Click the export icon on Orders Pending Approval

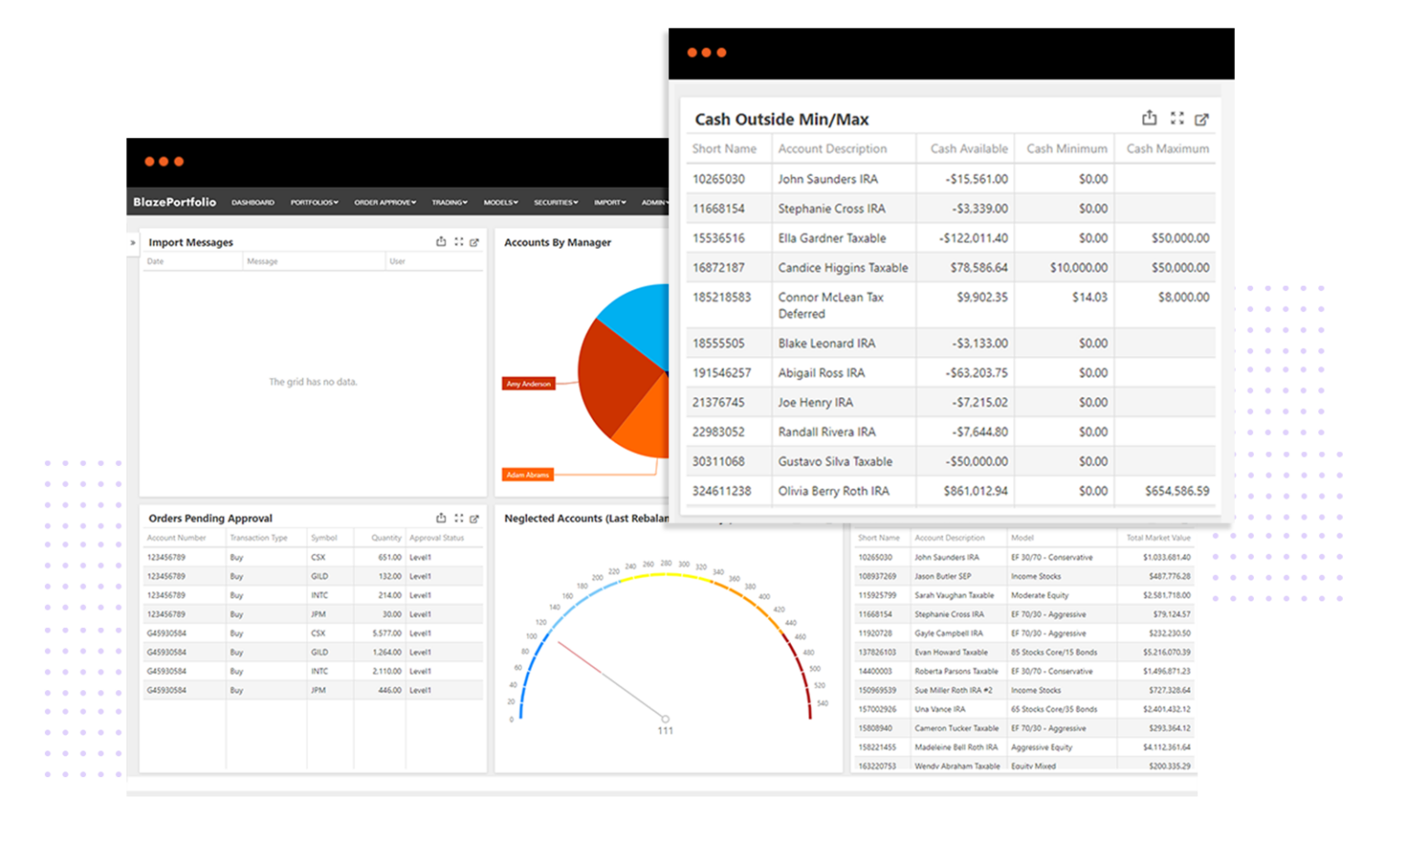pyautogui.click(x=441, y=517)
